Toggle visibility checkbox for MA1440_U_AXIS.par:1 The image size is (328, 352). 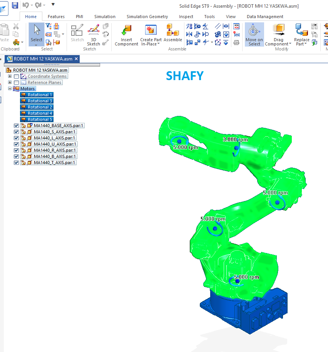pos(16,144)
